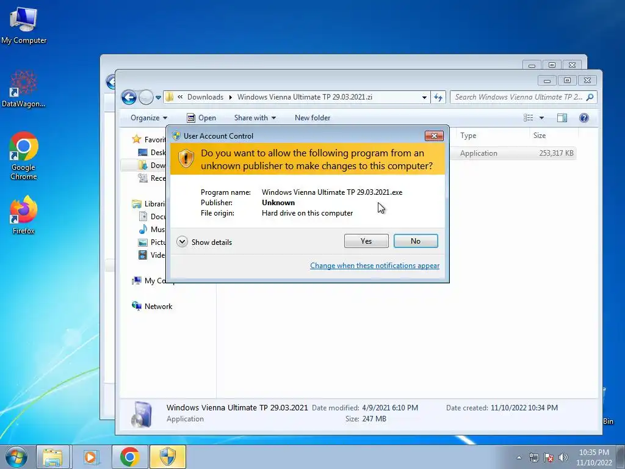
Task: Click the '253,317 KB' size cell
Action: coord(556,153)
